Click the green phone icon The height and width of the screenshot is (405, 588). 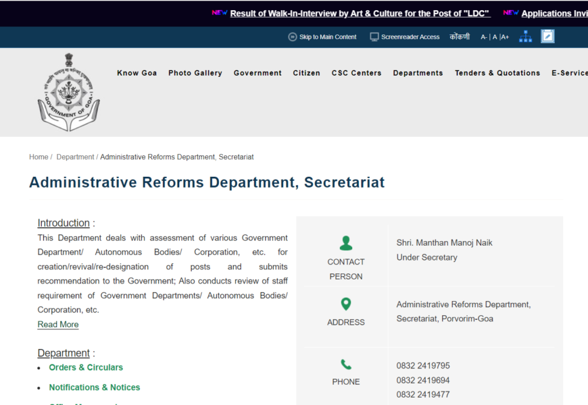345,364
